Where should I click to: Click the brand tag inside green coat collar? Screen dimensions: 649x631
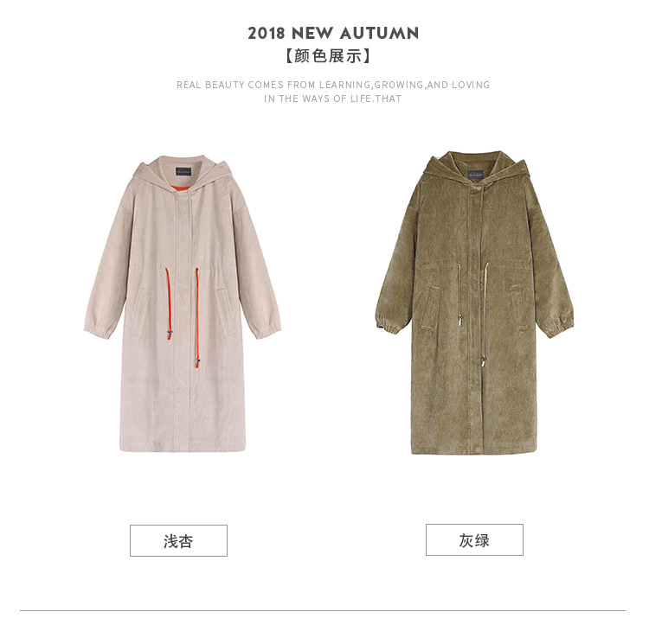(x=476, y=174)
